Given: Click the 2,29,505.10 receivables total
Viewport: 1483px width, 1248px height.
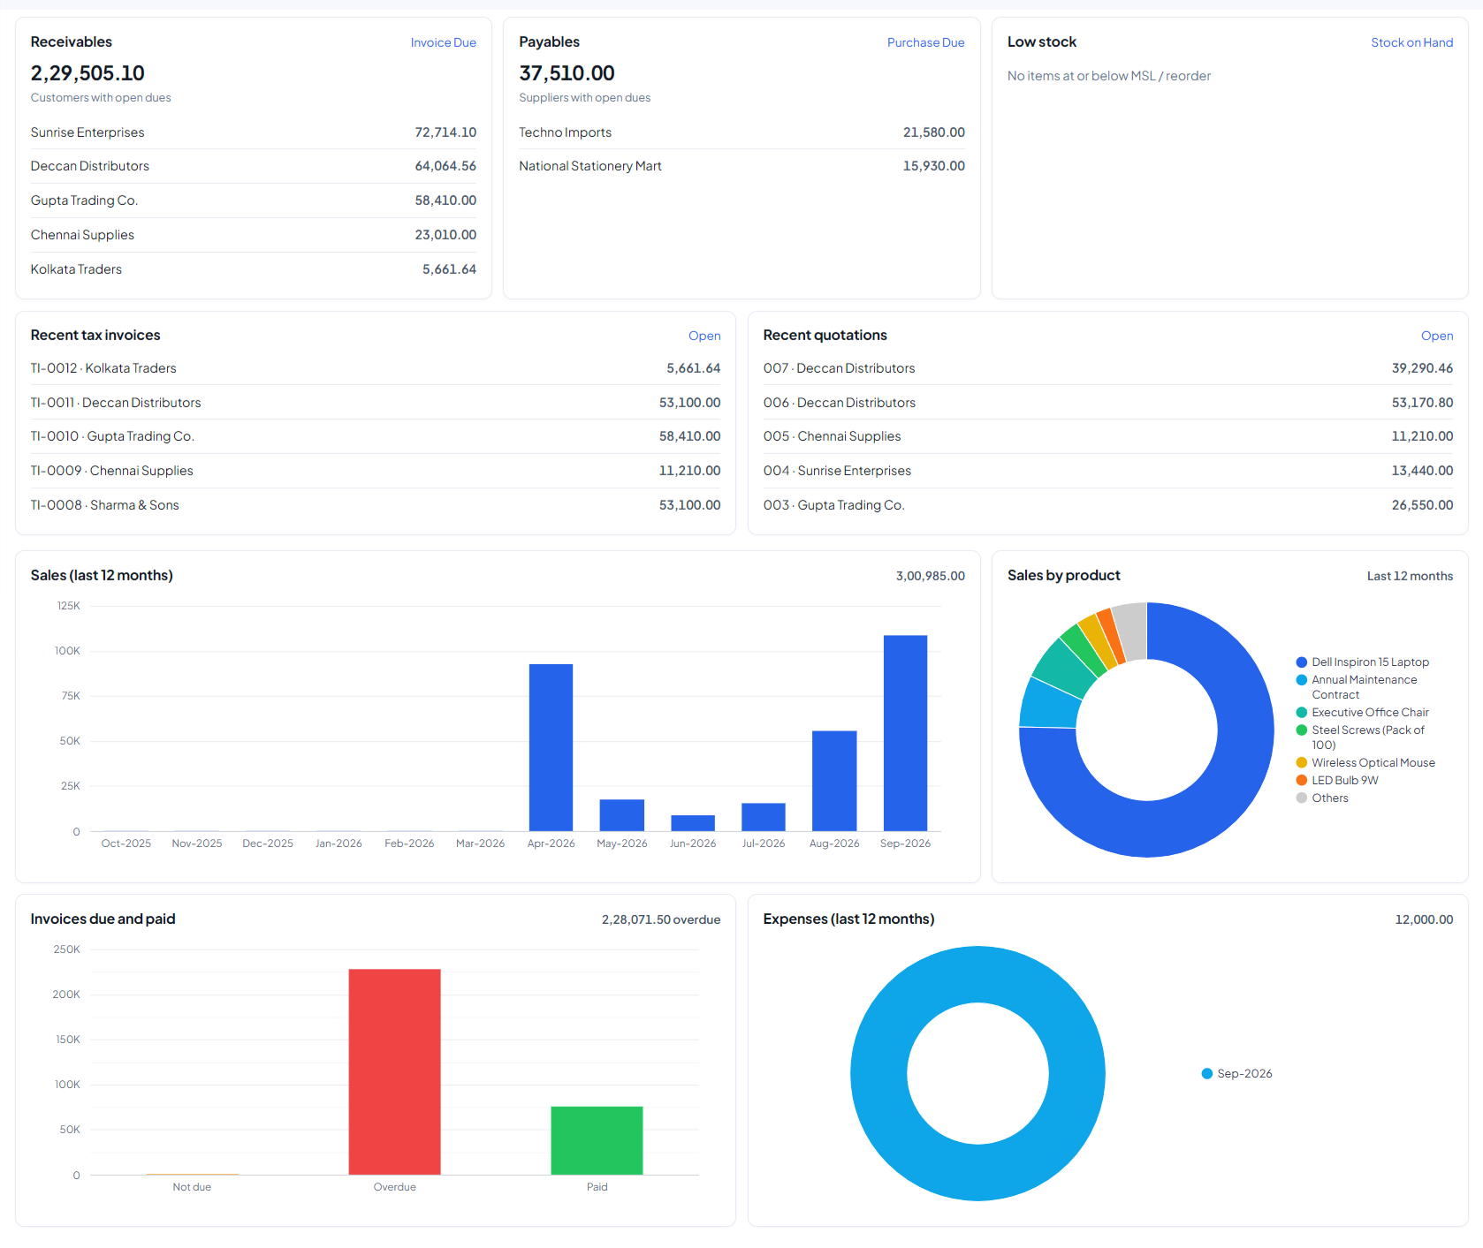Looking at the screenshot, I should [x=87, y=73].
